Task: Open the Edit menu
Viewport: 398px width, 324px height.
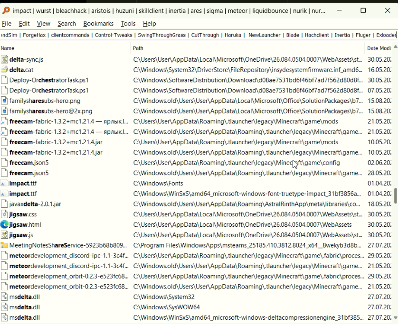Action: click(x=24, y=24)
